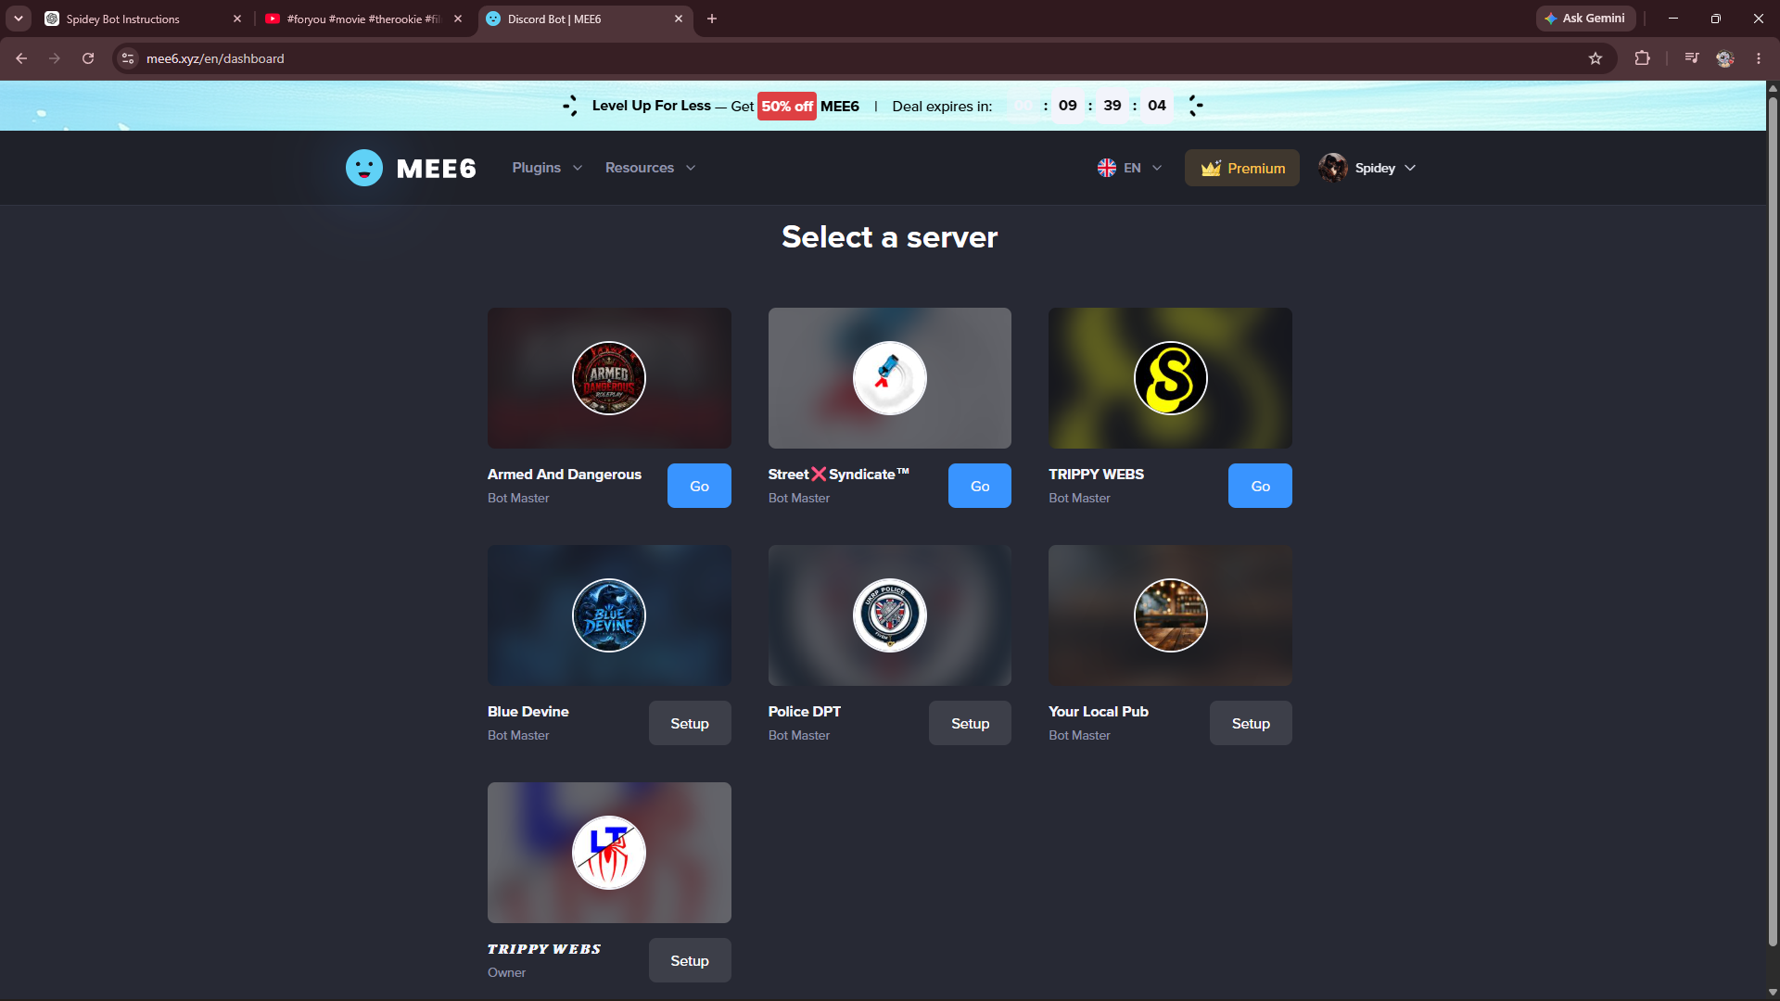
Task: Click the Spidey profile avatar
Action: tap(1333, 168)
